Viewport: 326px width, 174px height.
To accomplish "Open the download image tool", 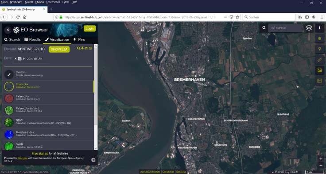I will click(319, 70).
